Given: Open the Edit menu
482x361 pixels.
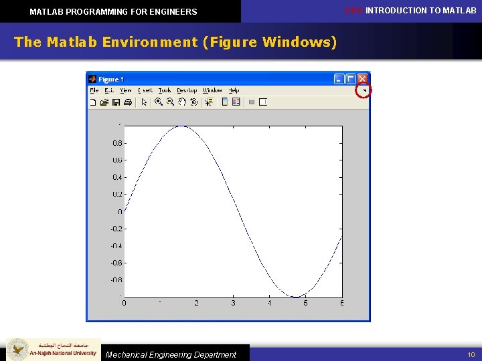Looking at the screenshot, I should (x=109, y=90).
